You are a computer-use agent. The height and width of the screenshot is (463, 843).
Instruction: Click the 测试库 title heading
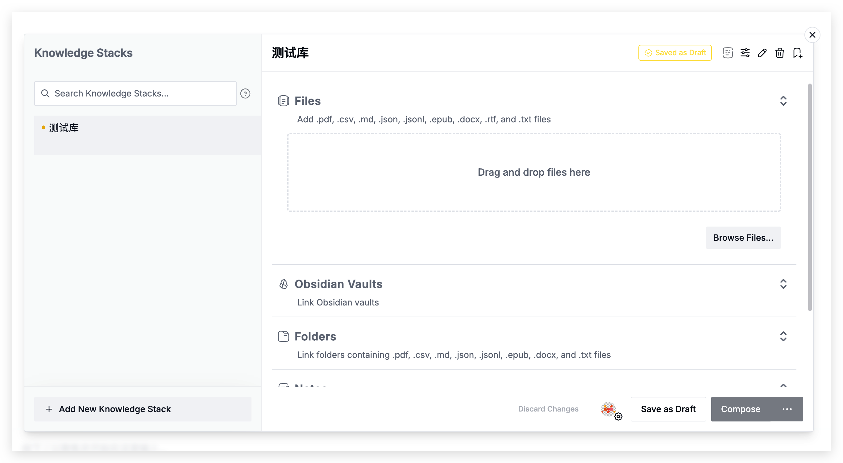click(x=290, y=53)
